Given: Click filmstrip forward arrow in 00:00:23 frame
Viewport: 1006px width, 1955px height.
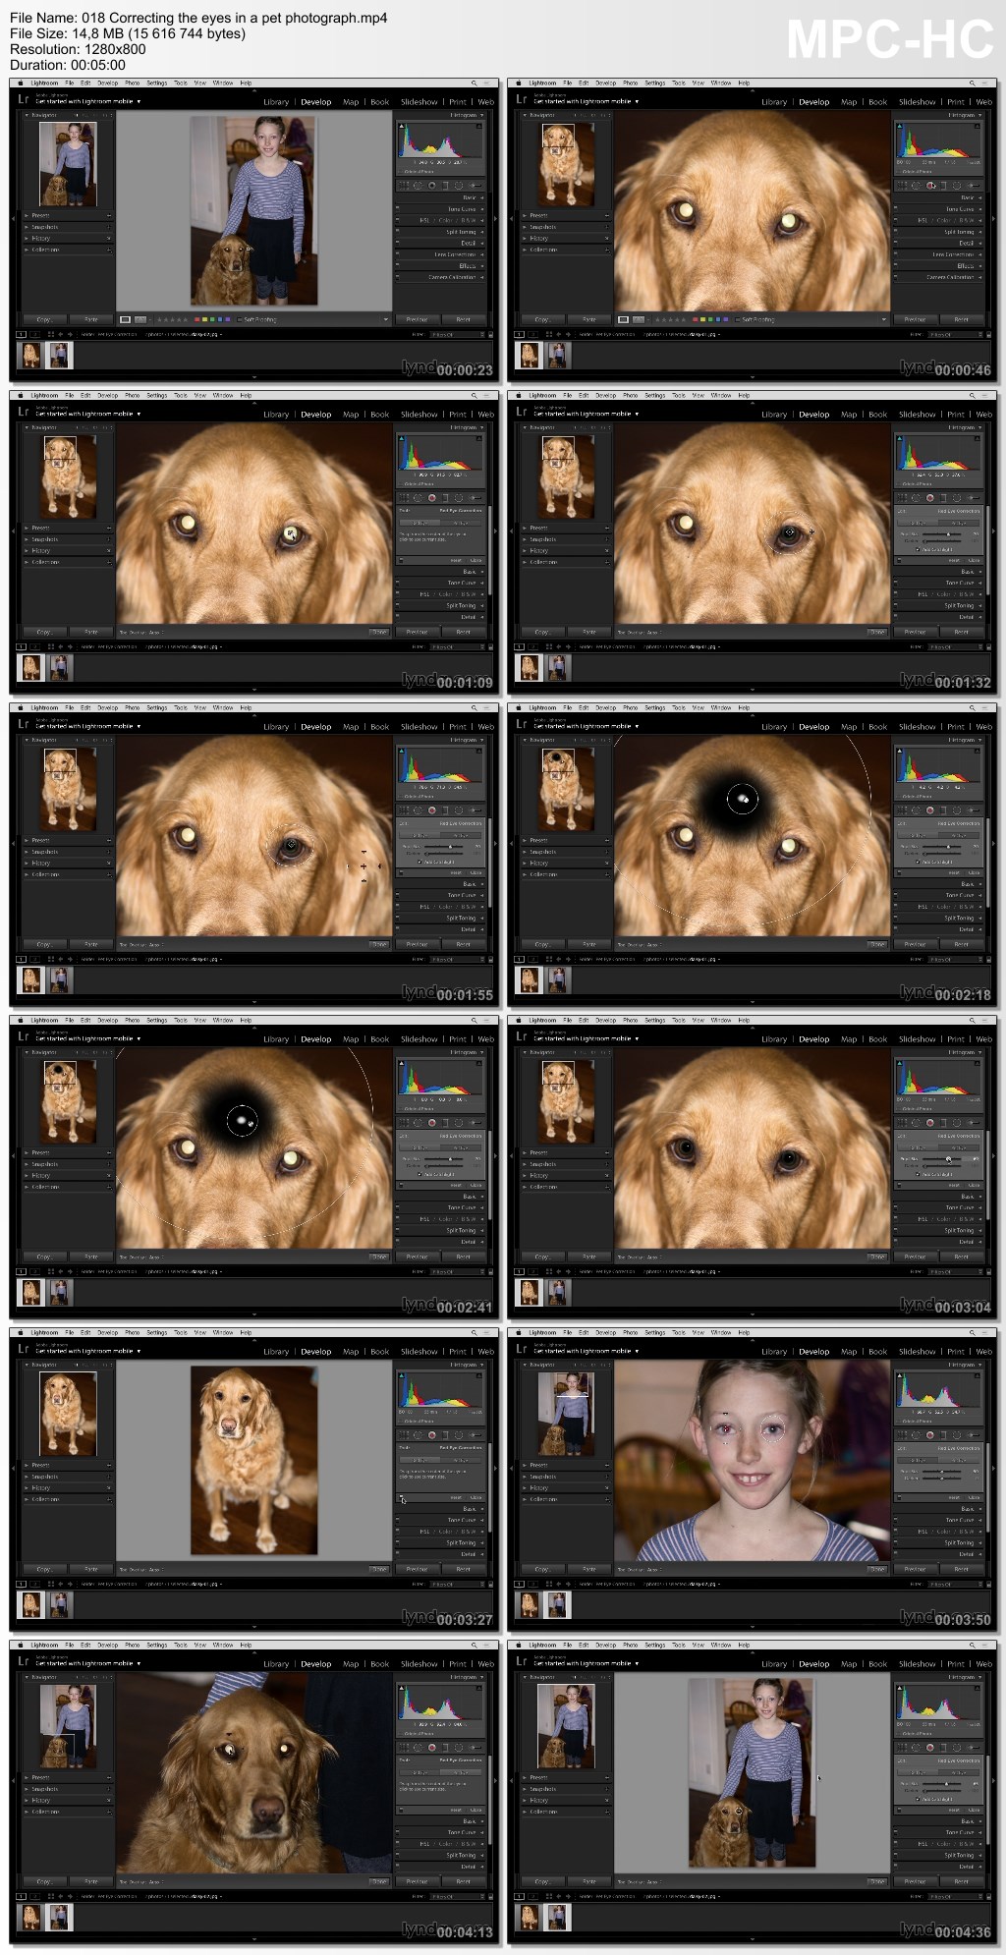Looking at the screenshot, I should (x=71, y=334).
